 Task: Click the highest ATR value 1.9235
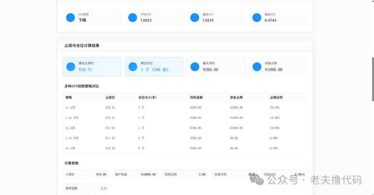208,20
